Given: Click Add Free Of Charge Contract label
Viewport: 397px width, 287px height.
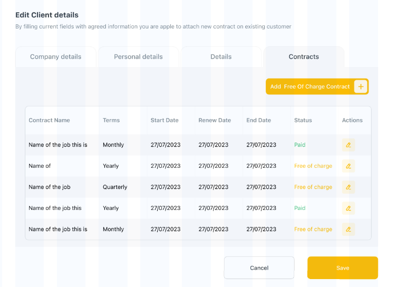Looking at the screenshot, I should click(x=310, y=87).
